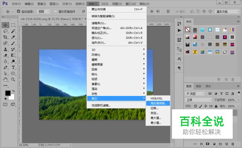
Task: Open the 正常 blend mode dropdown
Action: tap(198, 100)
